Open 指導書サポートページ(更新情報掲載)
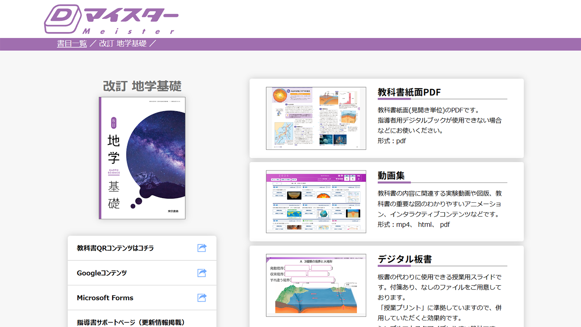This screenshot has height=327, width=581. pos(131,322)
